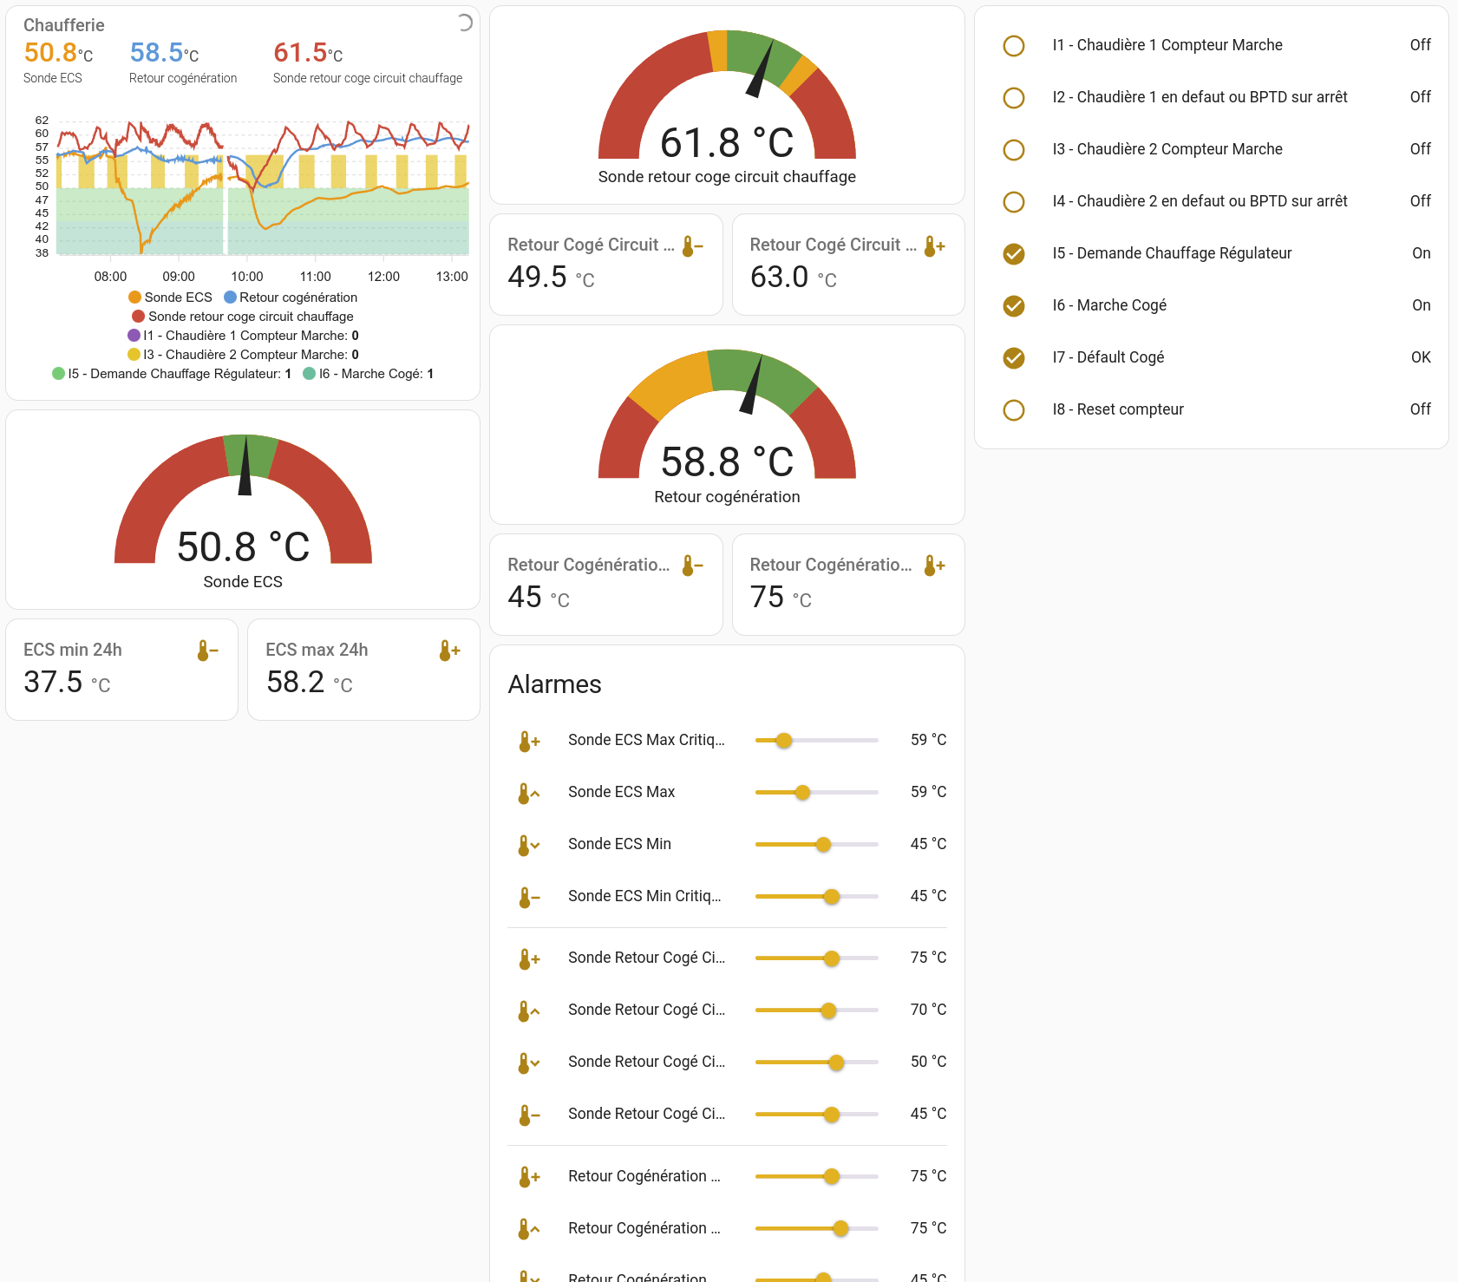Click thermometer-plus icon on 63.0 °C Retour Cogé card
This screenshot has height=1282, width=1458.
(x=933, y=246)
